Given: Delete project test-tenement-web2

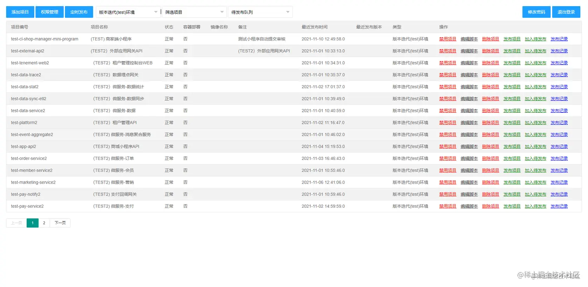Looking at the screenshot, I should click(490, 63).
